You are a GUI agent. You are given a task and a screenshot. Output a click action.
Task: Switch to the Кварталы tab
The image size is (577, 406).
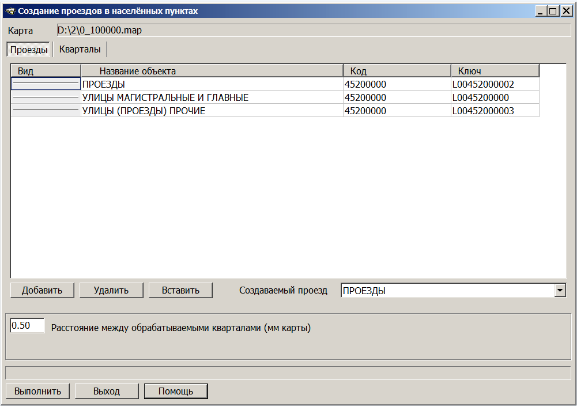click(x=80, y=50)
